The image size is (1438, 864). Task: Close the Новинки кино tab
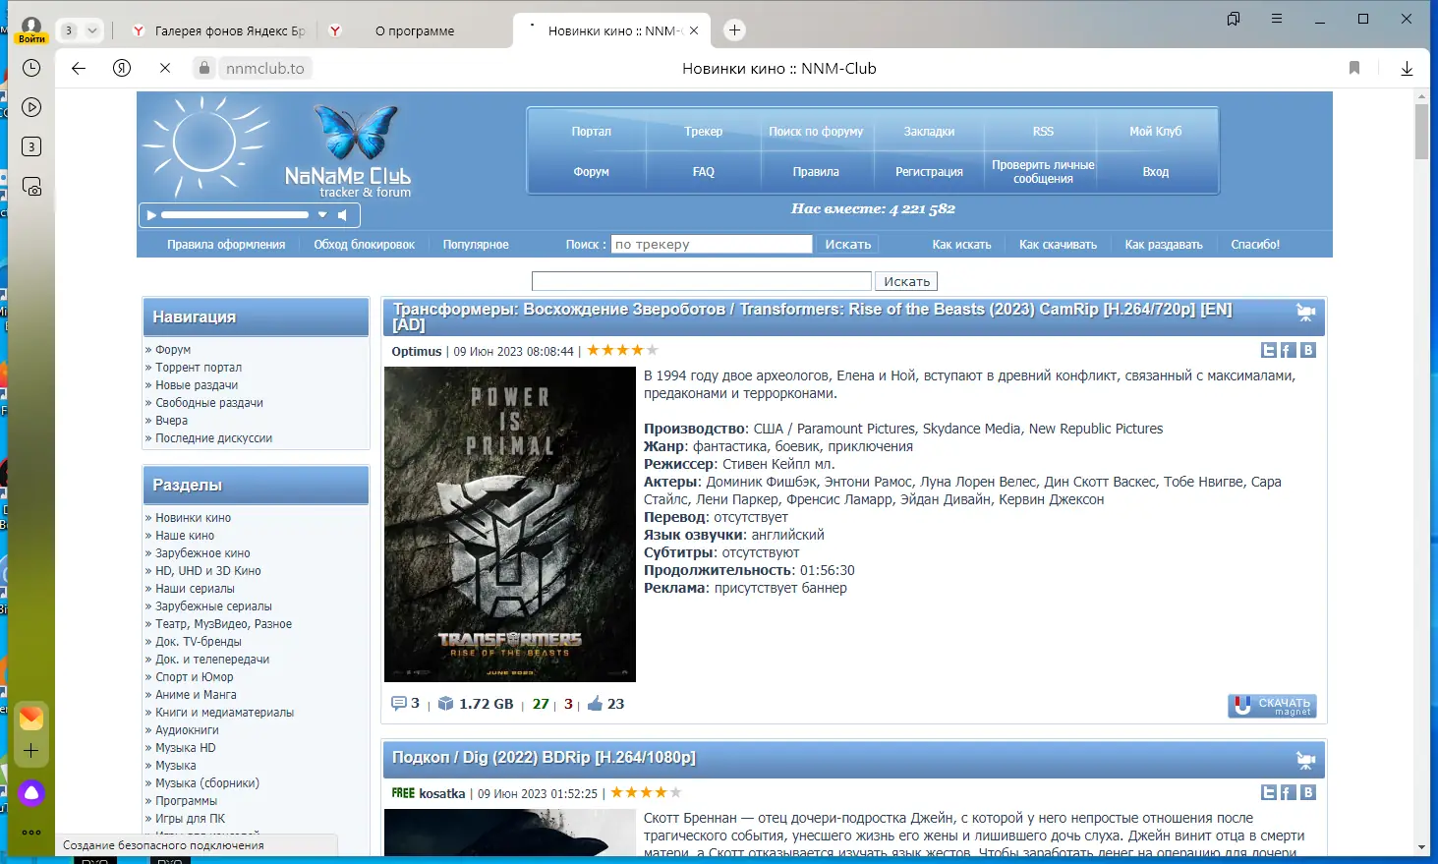[694, 30]
